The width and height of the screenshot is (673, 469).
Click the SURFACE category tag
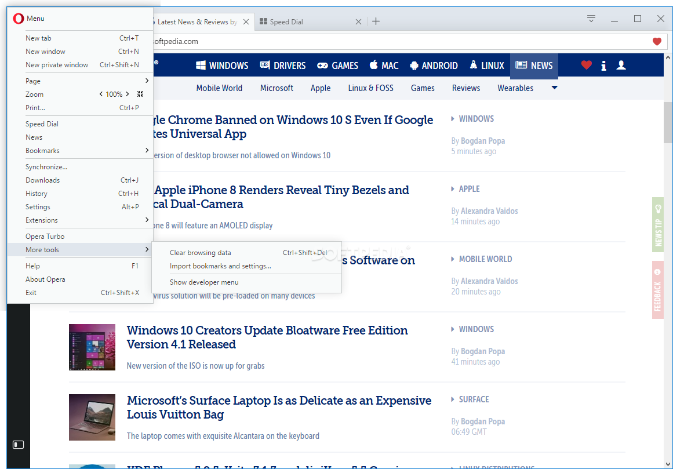click(474, 399)
